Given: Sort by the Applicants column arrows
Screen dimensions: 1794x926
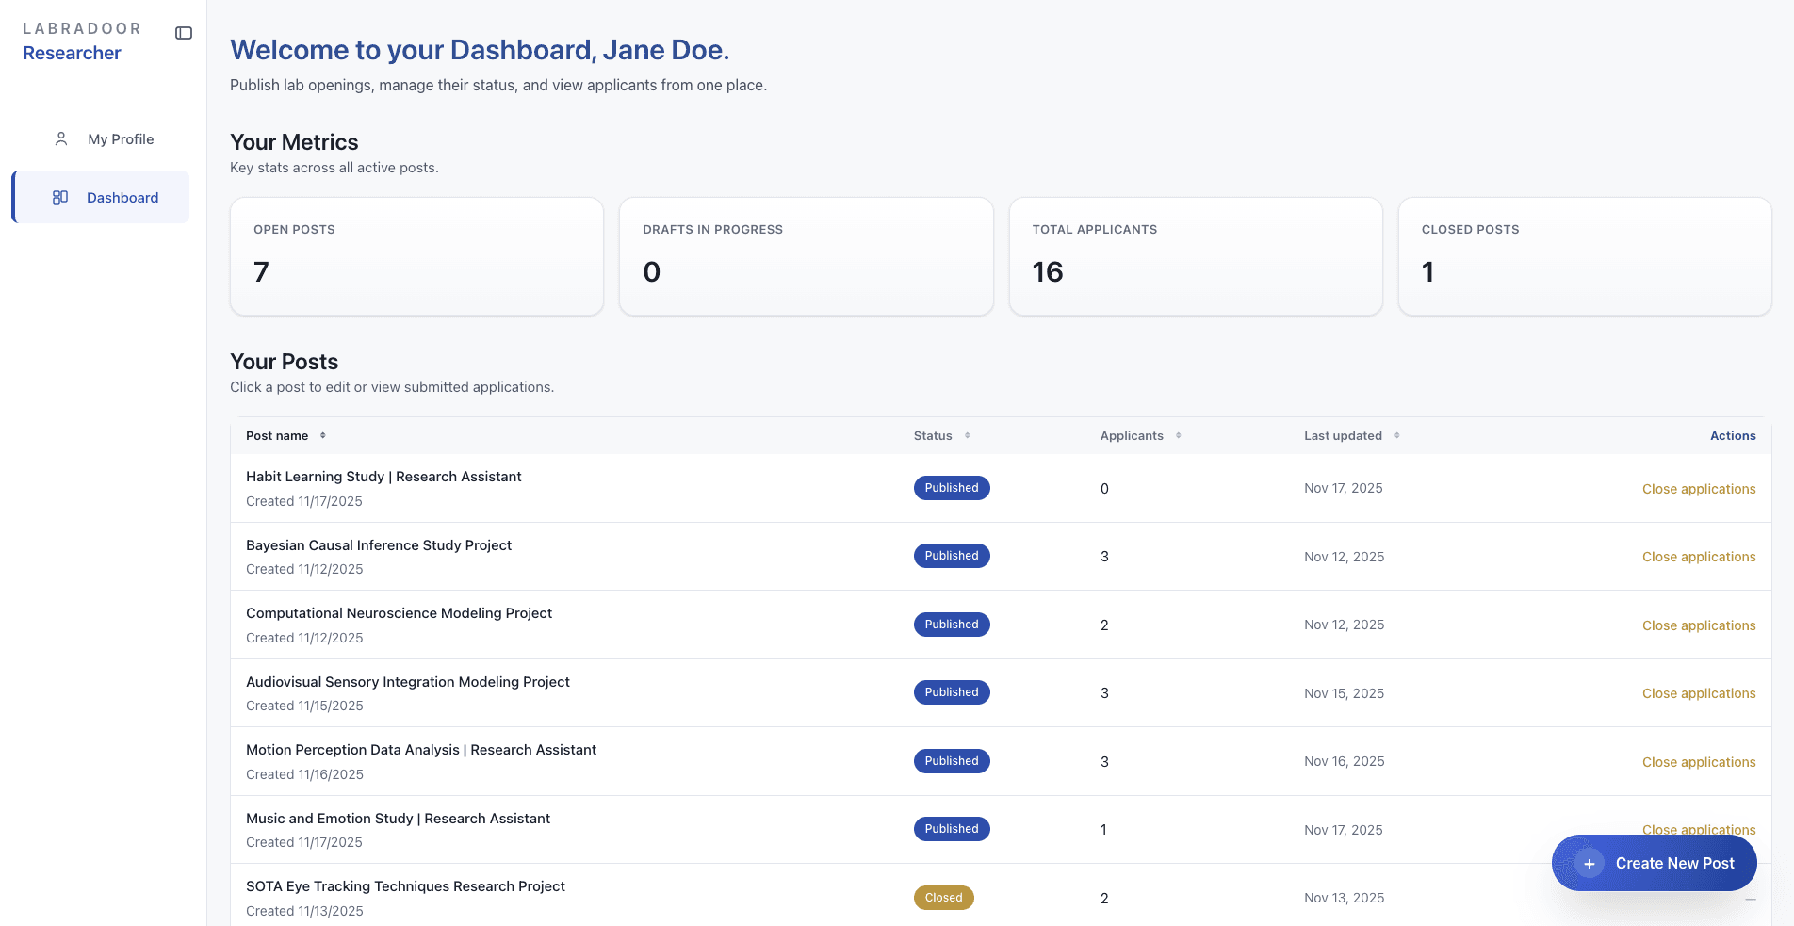Looking at the screenshot, I should click(1178, 435).
